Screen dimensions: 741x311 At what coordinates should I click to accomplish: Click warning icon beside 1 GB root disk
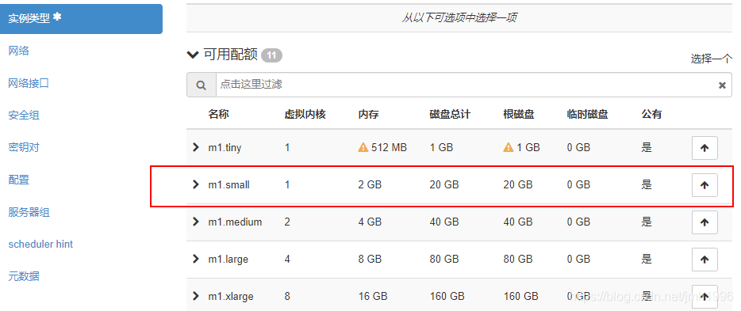[509, 147]
